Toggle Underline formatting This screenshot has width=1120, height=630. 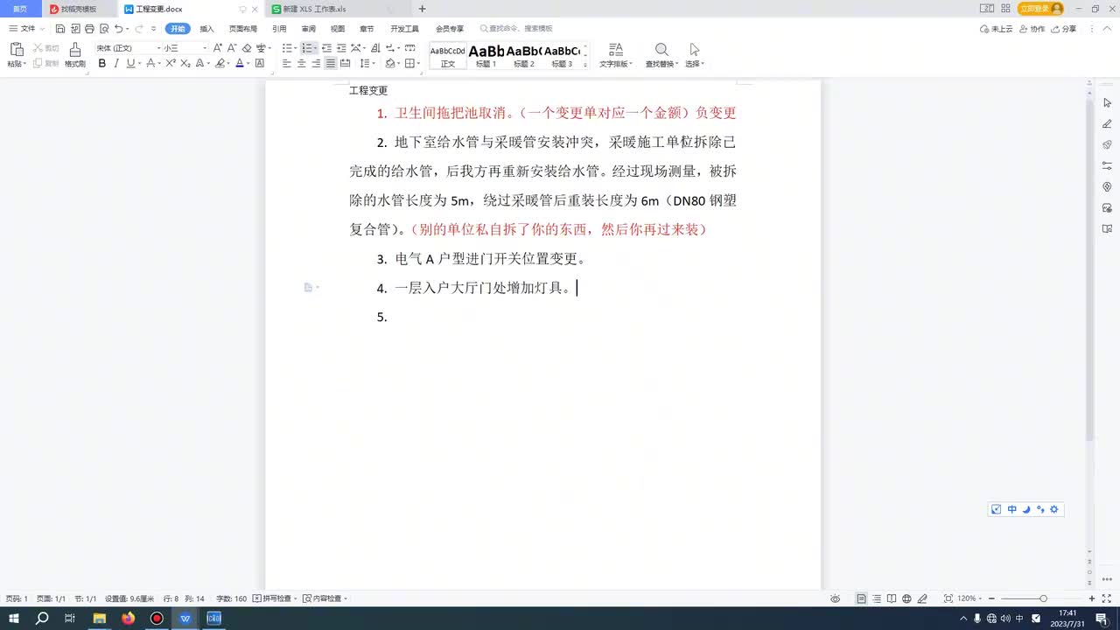tap(129, 64)
